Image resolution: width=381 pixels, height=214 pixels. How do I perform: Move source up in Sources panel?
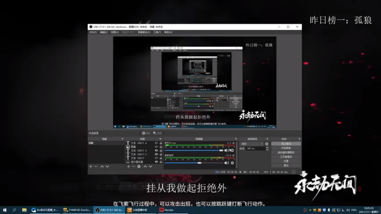[145, 166]
